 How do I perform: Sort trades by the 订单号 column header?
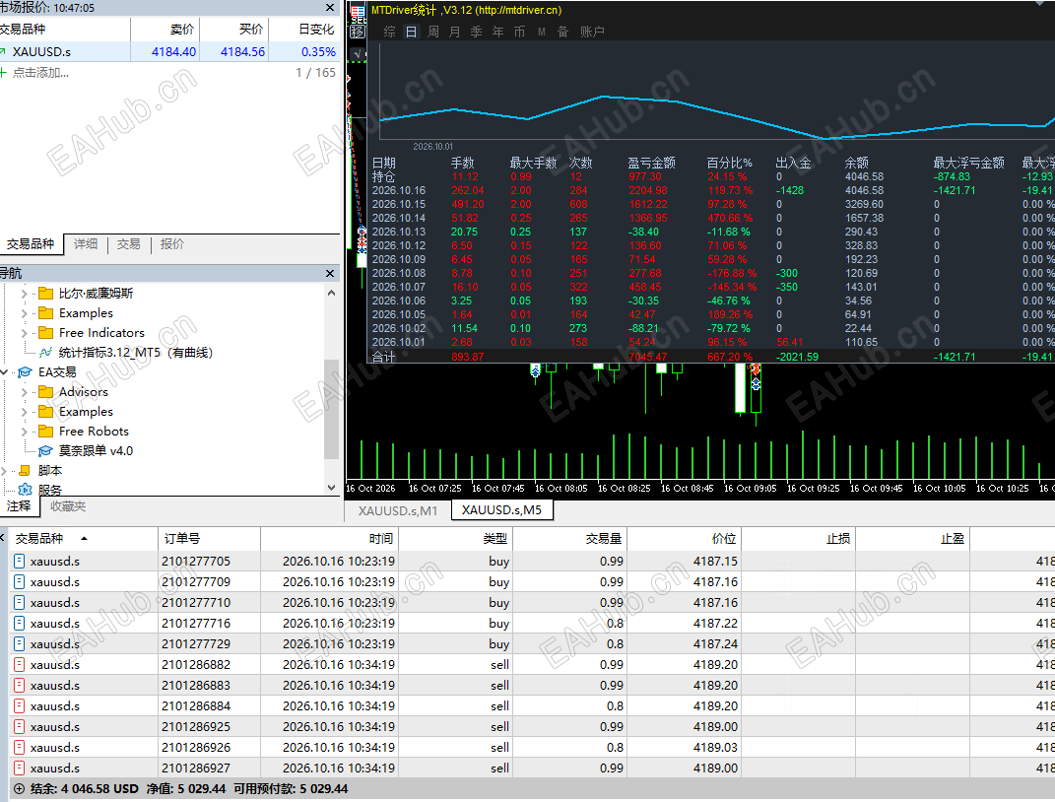(x=209, y=538)
